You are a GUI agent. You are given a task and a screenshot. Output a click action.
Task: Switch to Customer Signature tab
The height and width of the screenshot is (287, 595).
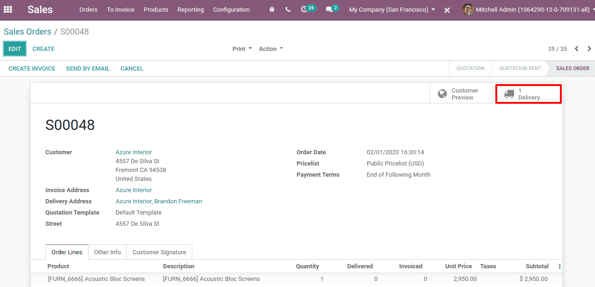tap(160, 252)
